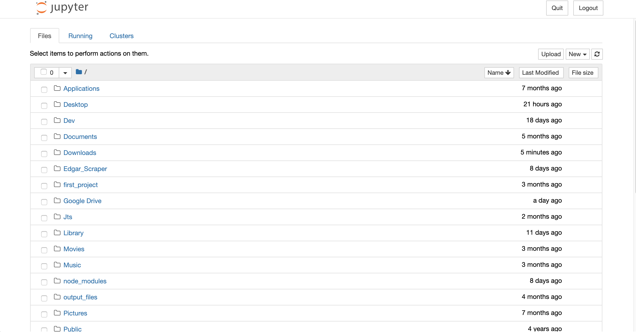Switch to the Clusters tab
The width and height of the screenshot is (636, 332).
click(x=121, y=36)
